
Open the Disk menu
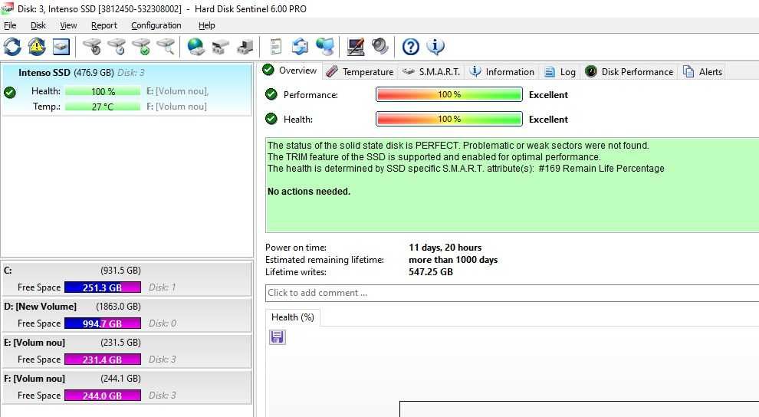(x=38, y=25)
